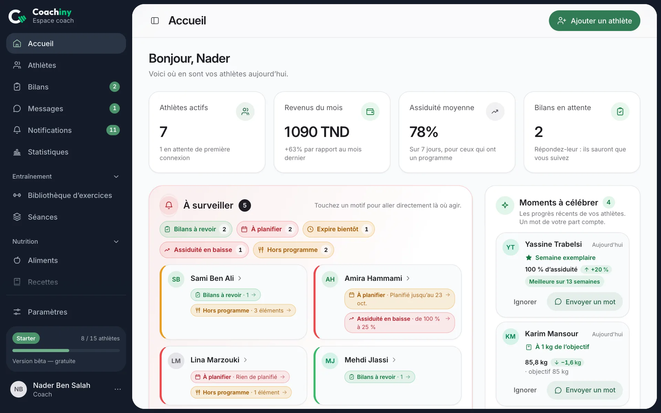
Task: Filter by Bilans à revoir chip
Action: point(196,229)
